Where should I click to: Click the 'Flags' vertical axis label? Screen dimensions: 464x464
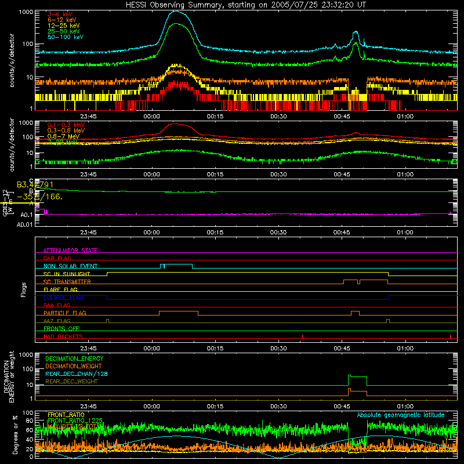24,289
